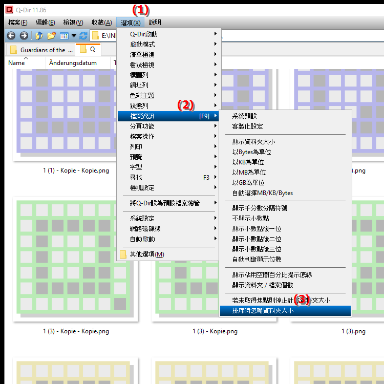Click 其他選項(M) menu entry

pyautogui.click(x=169, y=254)
